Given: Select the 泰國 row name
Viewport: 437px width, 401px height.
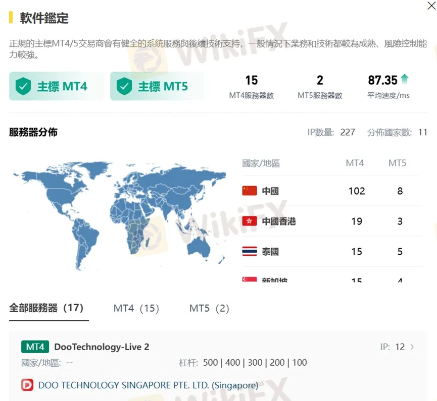Looking at the screenshot, I should tap(270, 252).
